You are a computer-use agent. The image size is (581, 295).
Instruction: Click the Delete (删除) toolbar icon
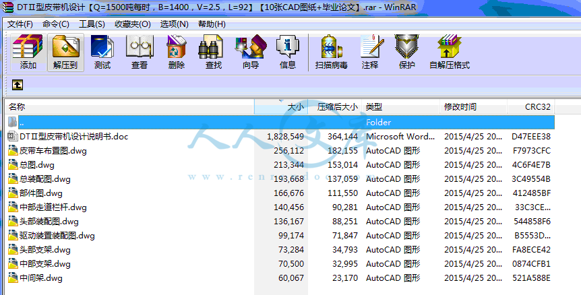[x=177, y=52]
